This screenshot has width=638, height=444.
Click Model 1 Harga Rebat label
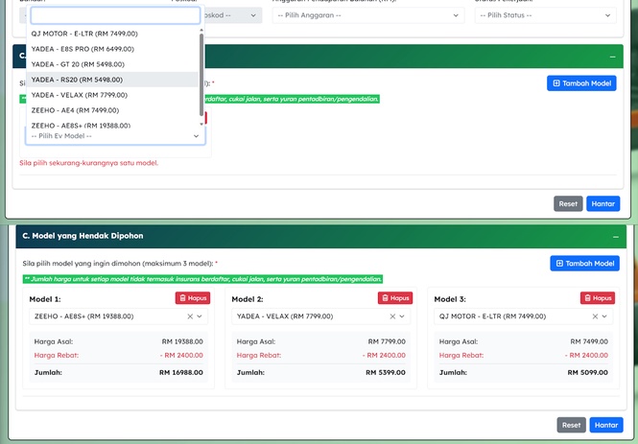[x=57, y=356]
